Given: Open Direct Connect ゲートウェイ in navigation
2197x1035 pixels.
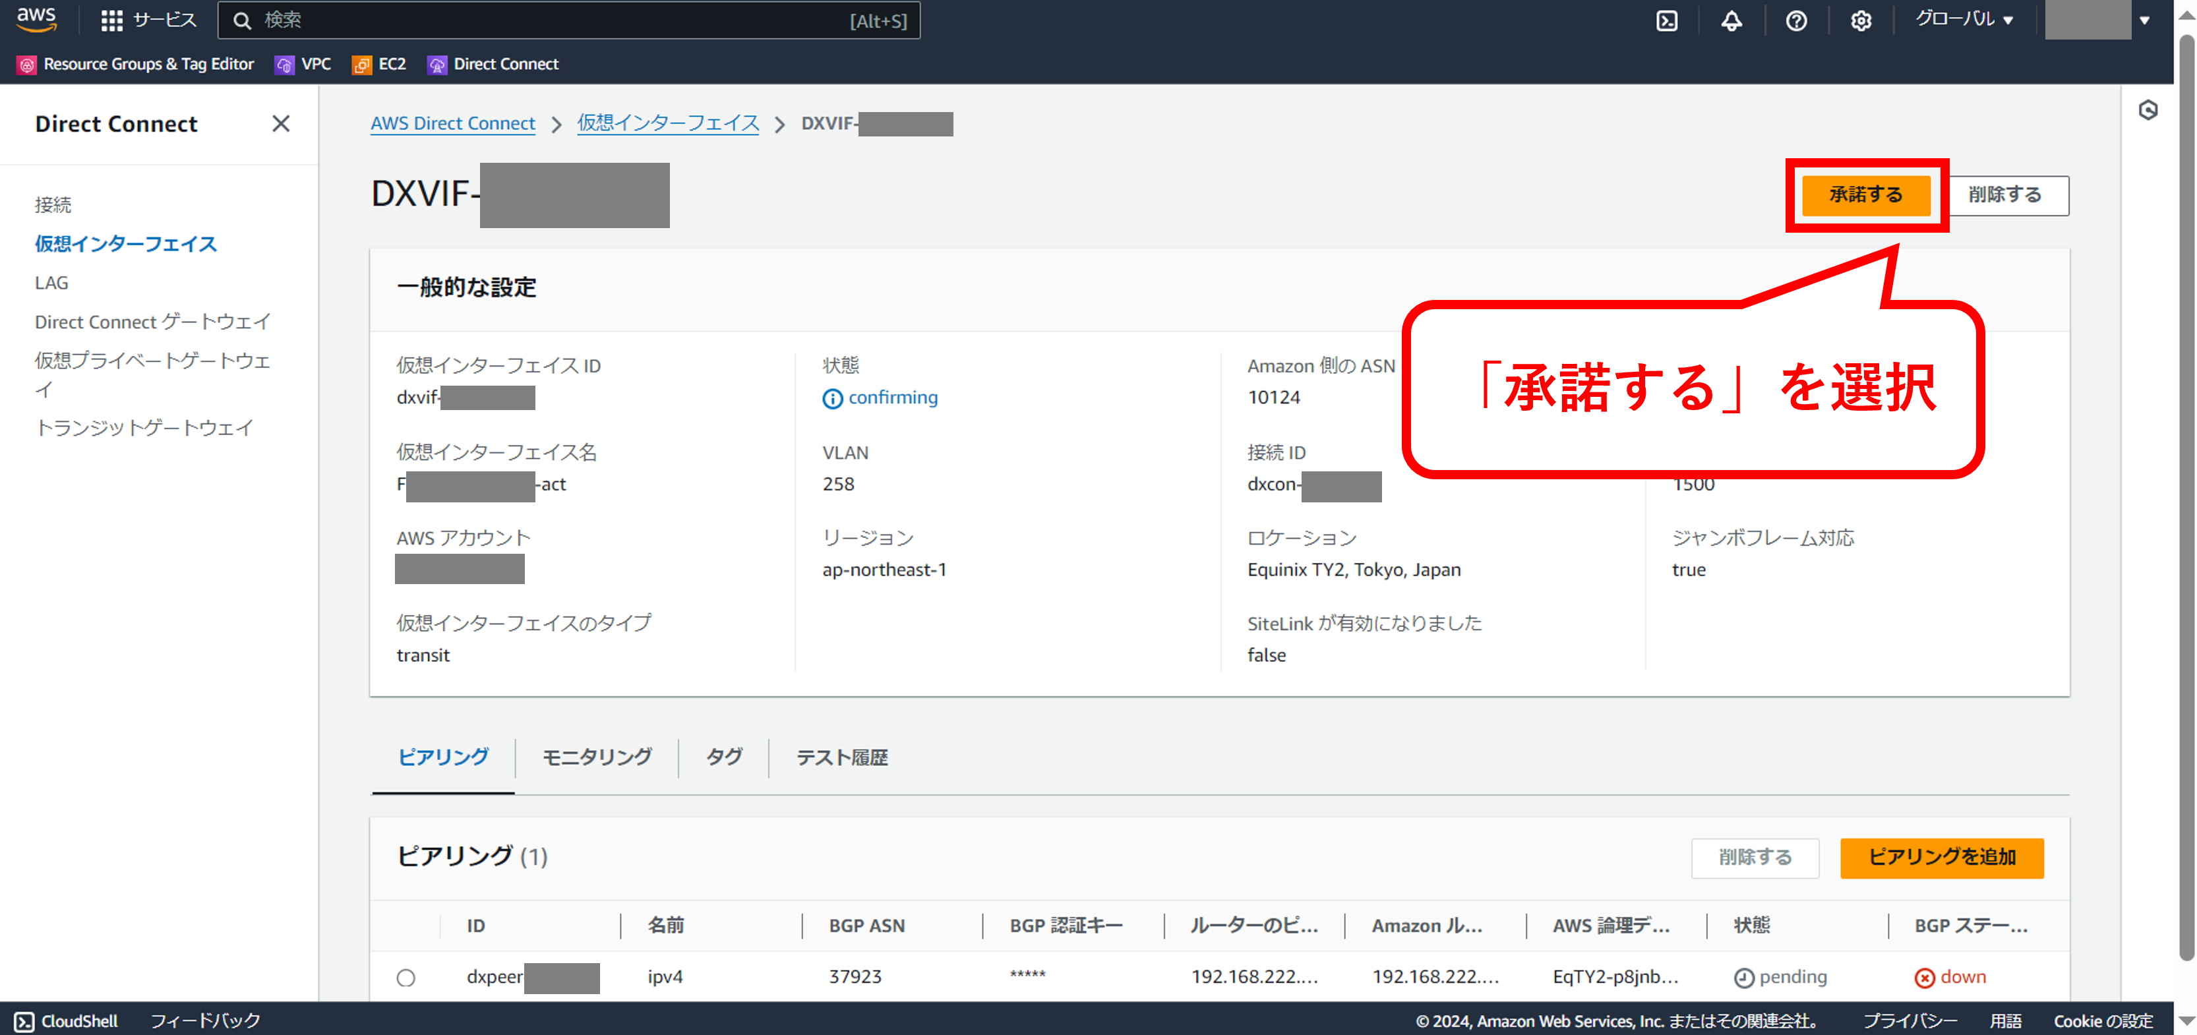Looking at the screenshot, I should [153, 322].
